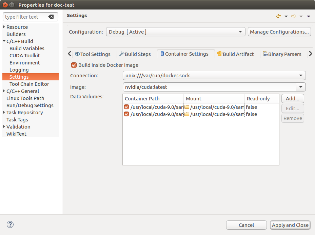
Task: Click the folder icon in the first Mount row
Action: coord(186,107)
